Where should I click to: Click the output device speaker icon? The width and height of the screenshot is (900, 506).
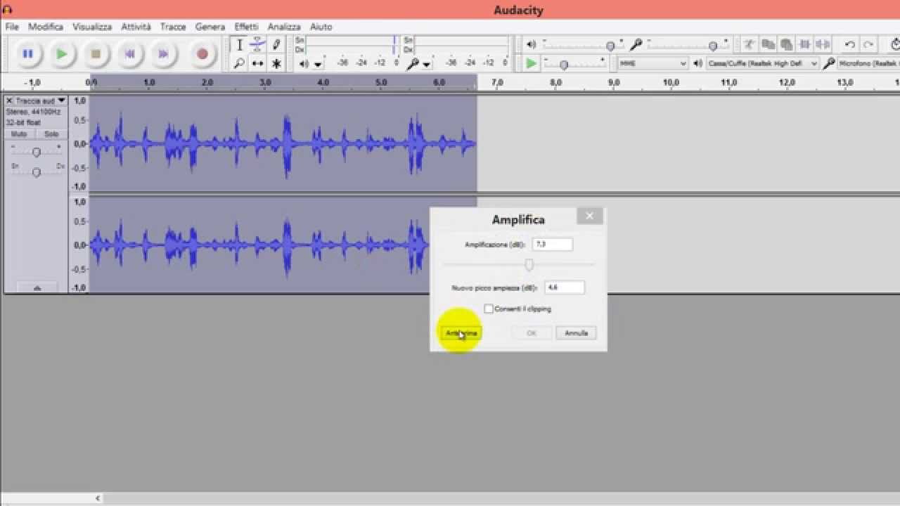(697, 63)
